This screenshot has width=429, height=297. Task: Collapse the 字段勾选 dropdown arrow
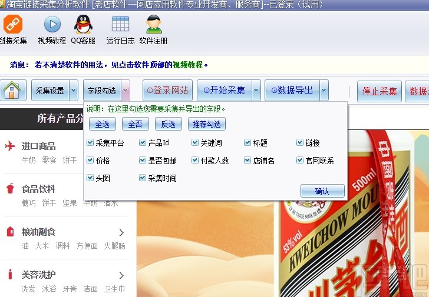[126, 91]
